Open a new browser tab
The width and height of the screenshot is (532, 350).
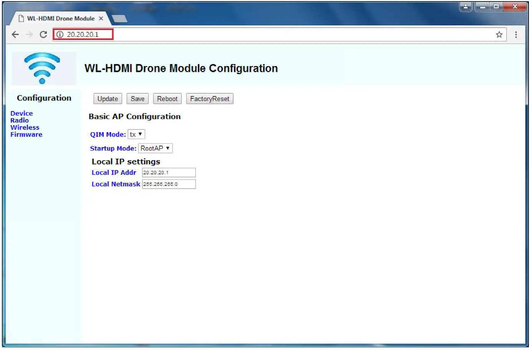tap(120, 19)
